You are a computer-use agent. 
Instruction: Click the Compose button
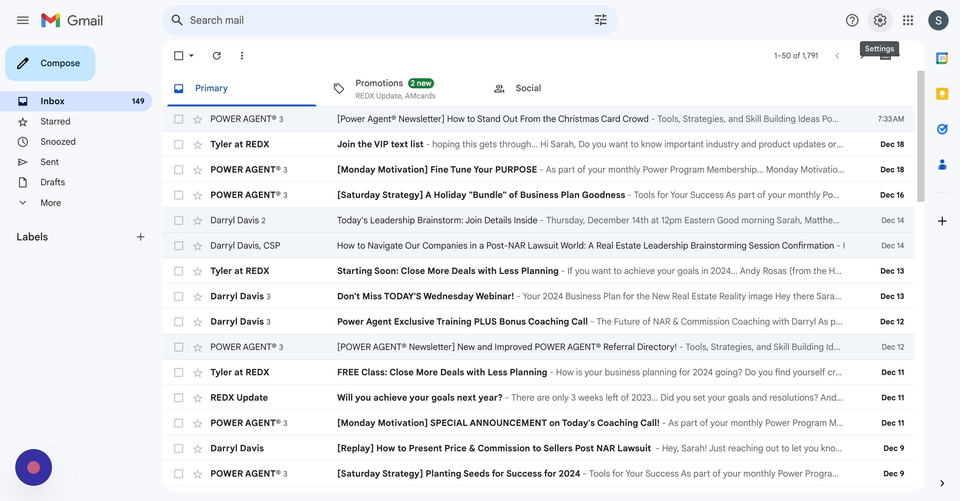pyautogui.click(x=50, y=63)
